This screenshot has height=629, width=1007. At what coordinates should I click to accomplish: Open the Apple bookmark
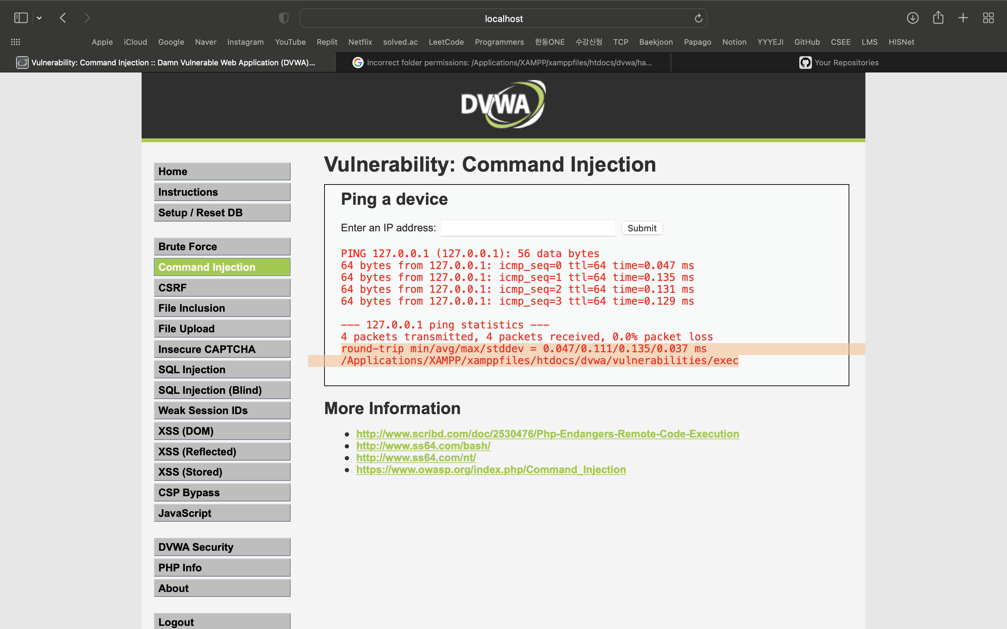(x=102, y=42)
